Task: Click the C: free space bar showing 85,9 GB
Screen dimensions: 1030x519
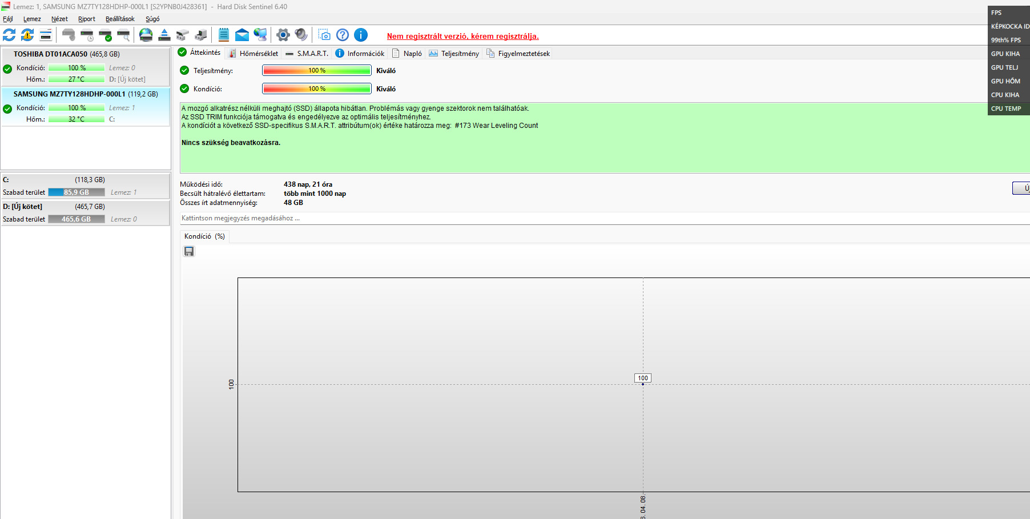Action: [77, 192]
